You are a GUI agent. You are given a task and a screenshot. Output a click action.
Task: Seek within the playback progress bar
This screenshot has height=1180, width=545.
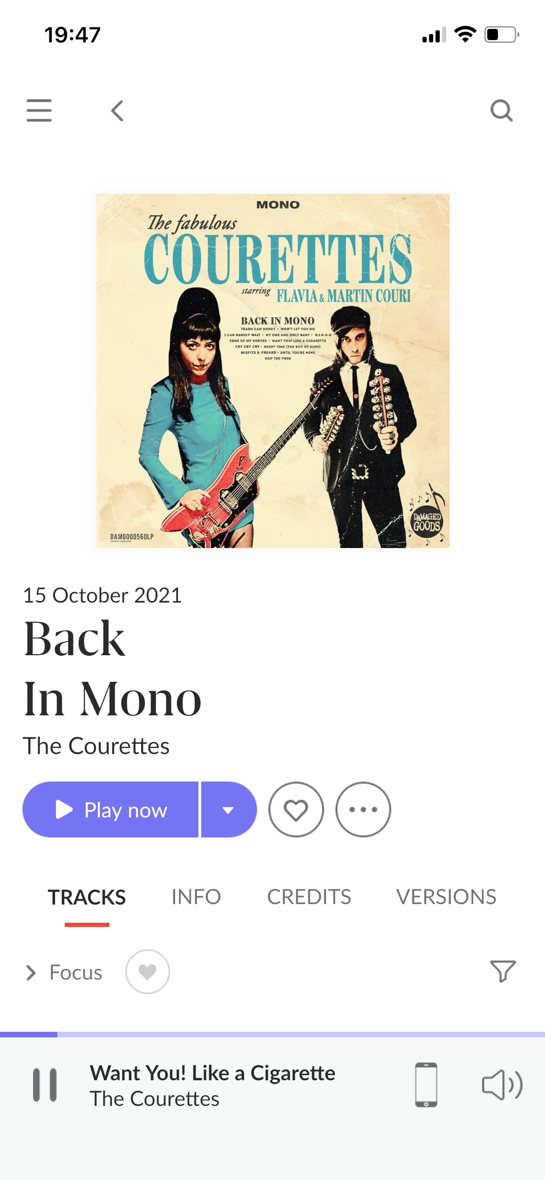tap(272, 1035)
